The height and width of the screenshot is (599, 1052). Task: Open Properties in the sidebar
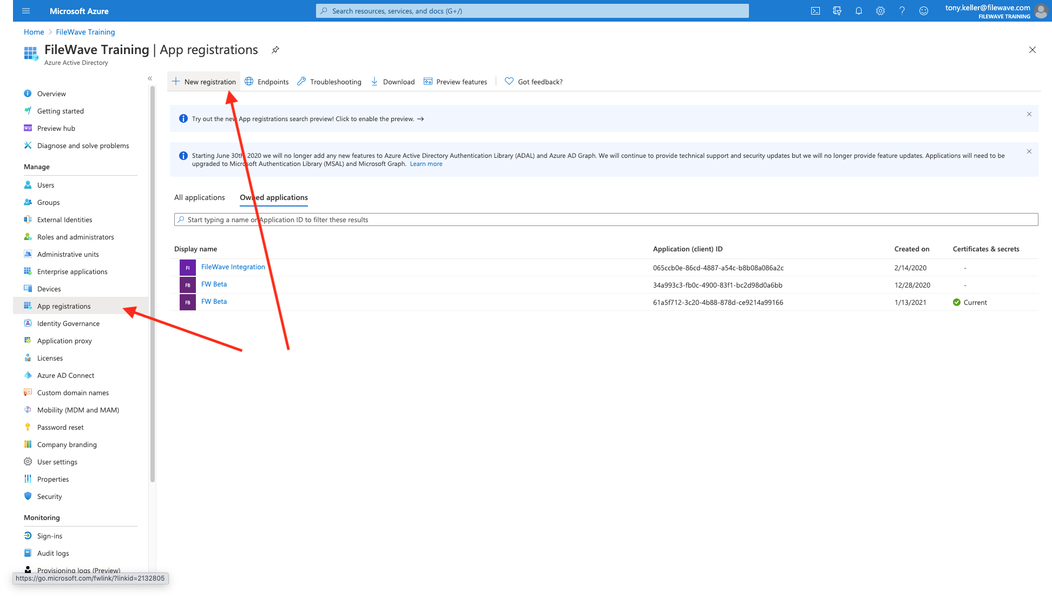53,479
